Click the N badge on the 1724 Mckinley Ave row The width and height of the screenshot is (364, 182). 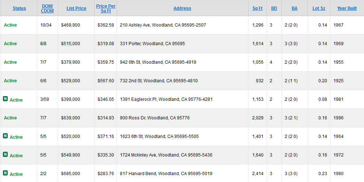(5, 154)
